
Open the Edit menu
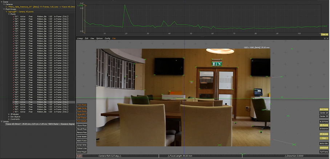coord(86,38)
